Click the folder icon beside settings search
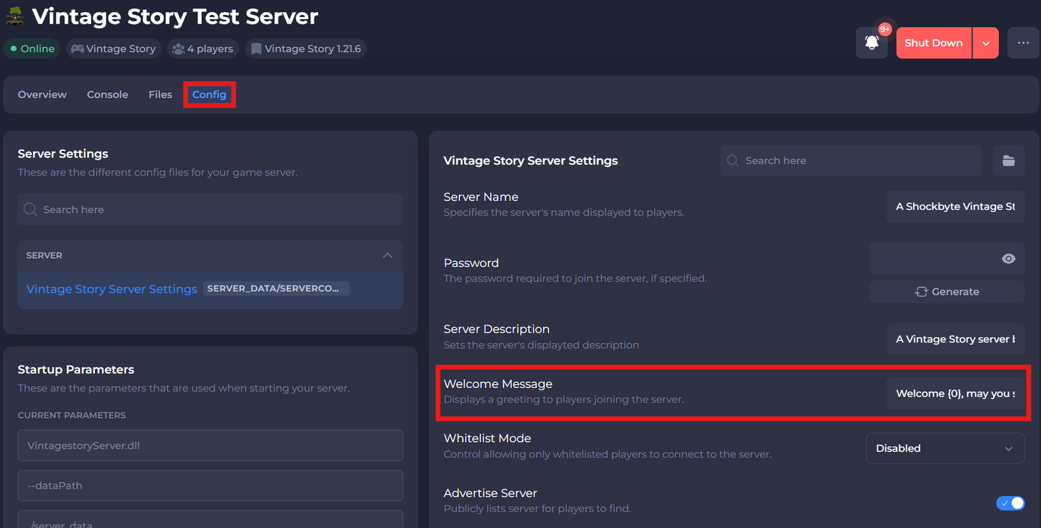Viewport: 1041px width, 528px height. [x=1008, y=160]
